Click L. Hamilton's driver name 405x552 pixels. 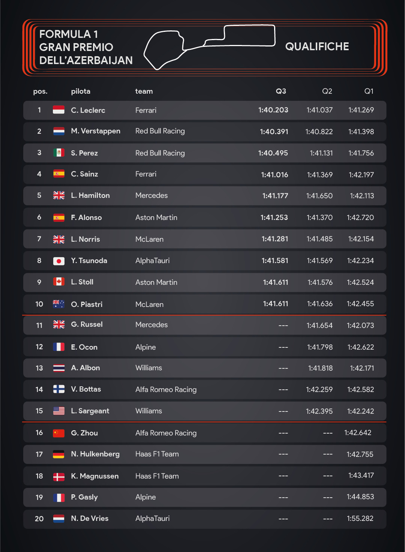(90, 196)
